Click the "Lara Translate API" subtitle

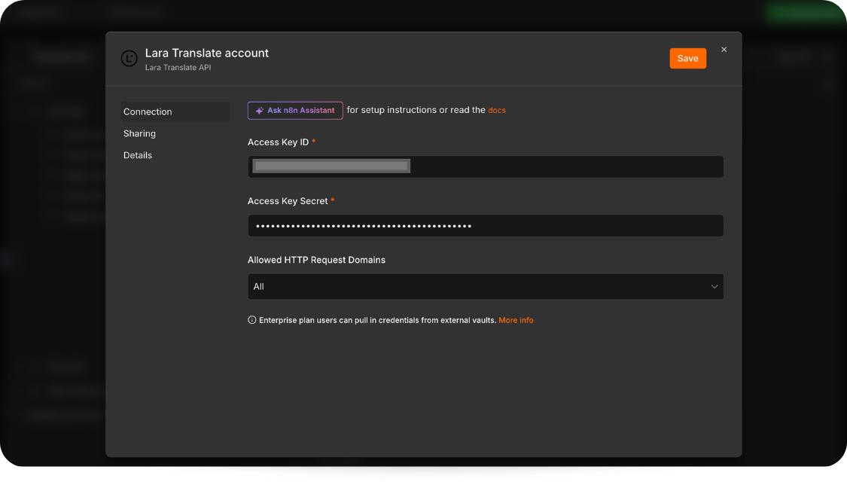[178, 68]
